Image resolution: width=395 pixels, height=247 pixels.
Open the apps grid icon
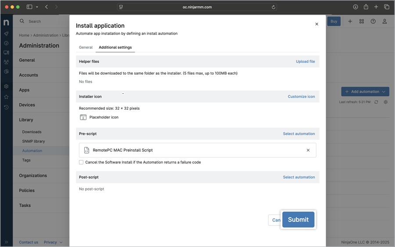pos(362,21)
